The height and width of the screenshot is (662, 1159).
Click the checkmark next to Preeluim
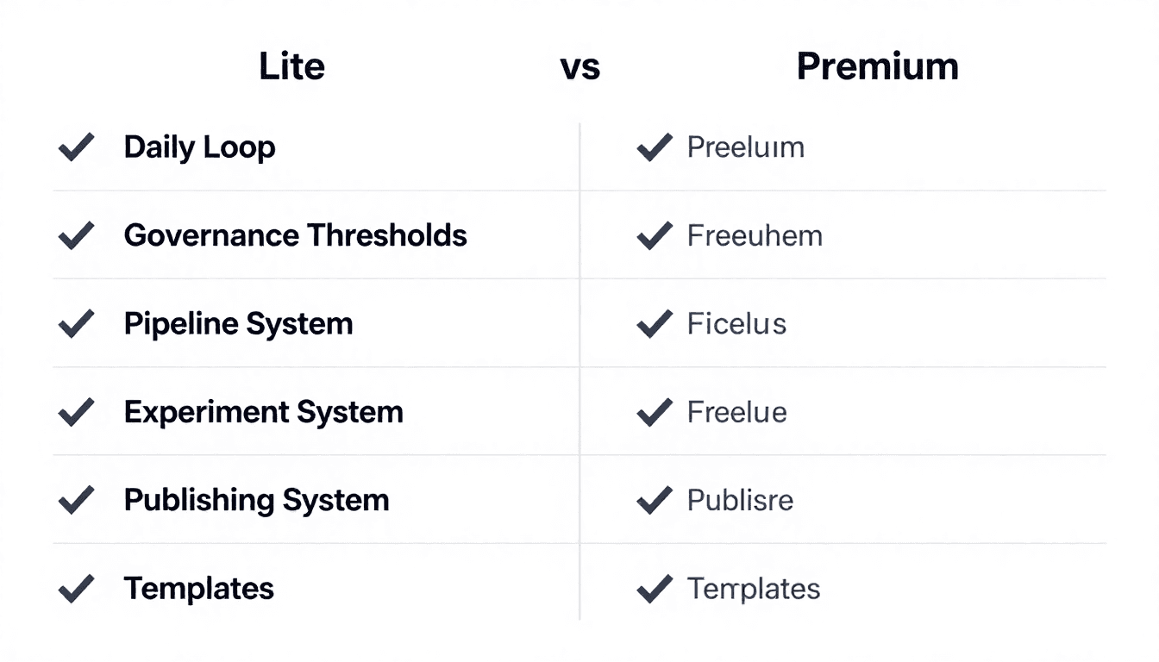[654, 147]
